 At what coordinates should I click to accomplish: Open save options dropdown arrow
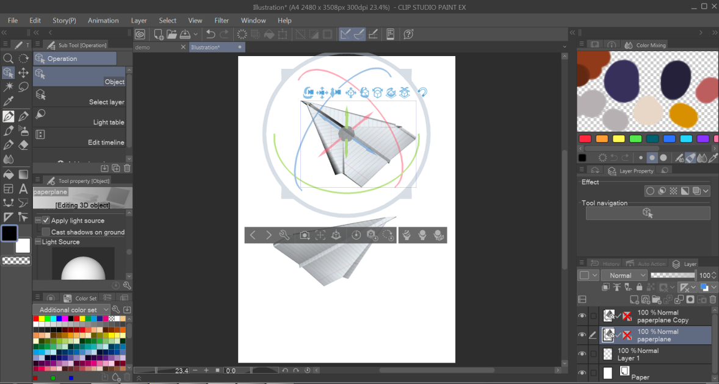coord(196,34)
